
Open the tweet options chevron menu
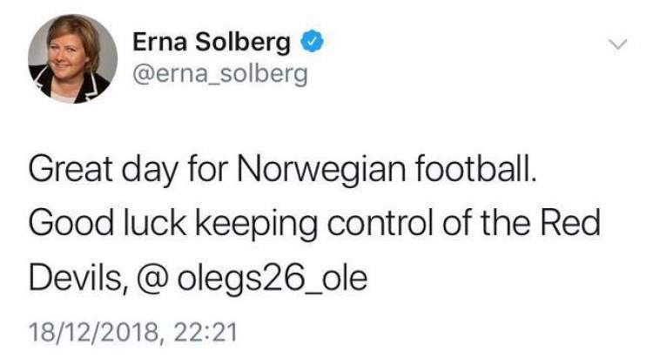point(616,43)
